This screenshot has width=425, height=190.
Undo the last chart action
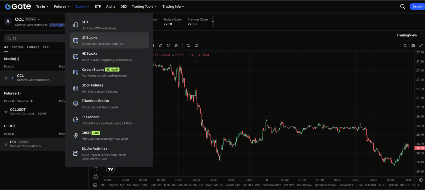coord(189,45)
